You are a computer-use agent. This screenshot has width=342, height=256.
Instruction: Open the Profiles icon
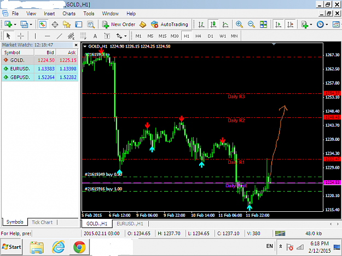(24, 25)
